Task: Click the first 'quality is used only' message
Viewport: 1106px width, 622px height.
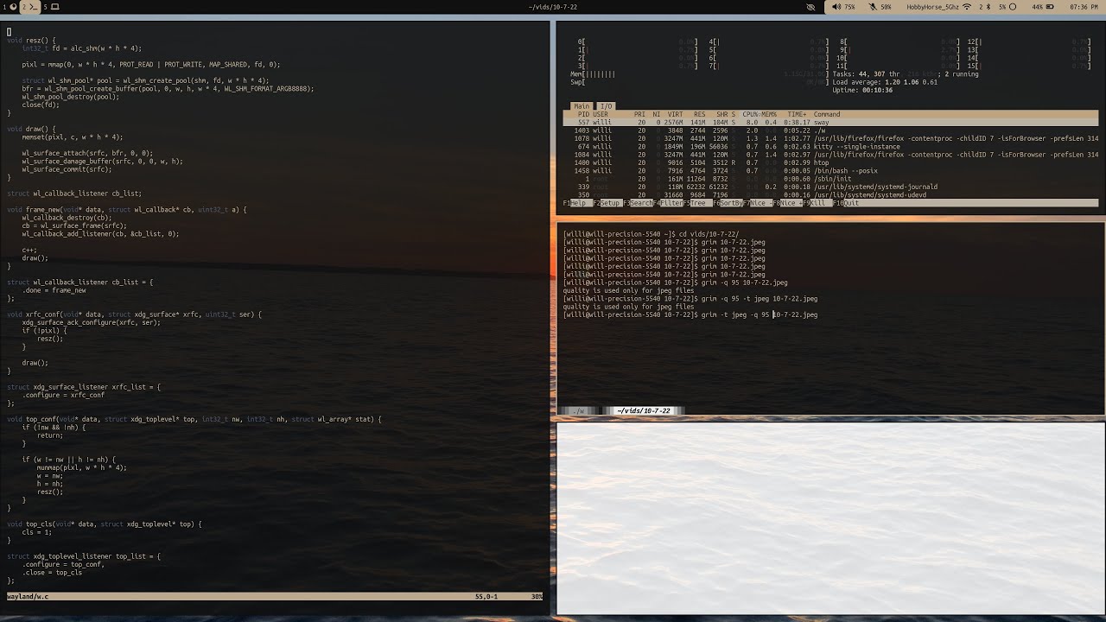Action: (628, 291)
